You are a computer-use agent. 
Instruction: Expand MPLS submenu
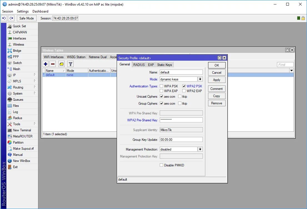tap(35, 81)
